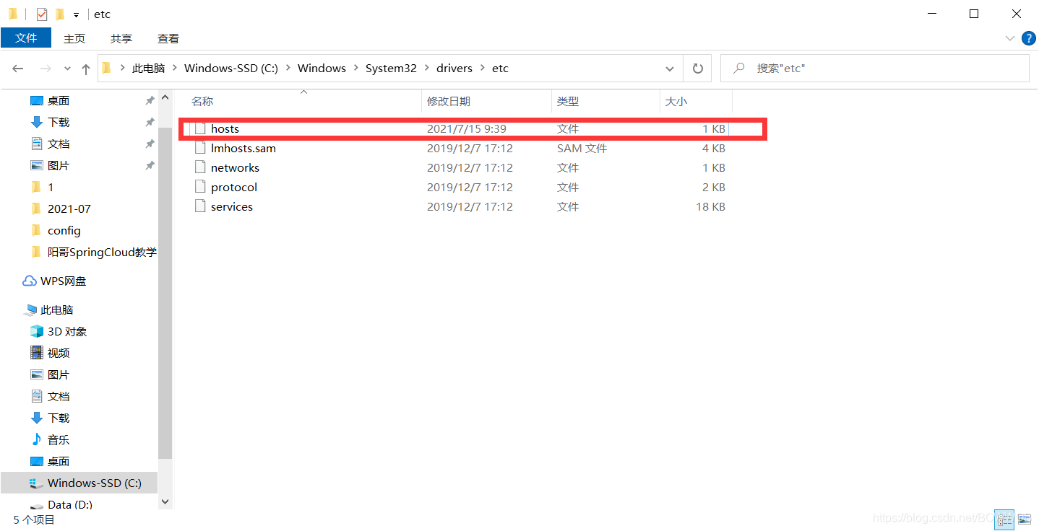Click the 音乐 note icon
The width and height of the screenshot is (1039, 531).
[37, 439]
